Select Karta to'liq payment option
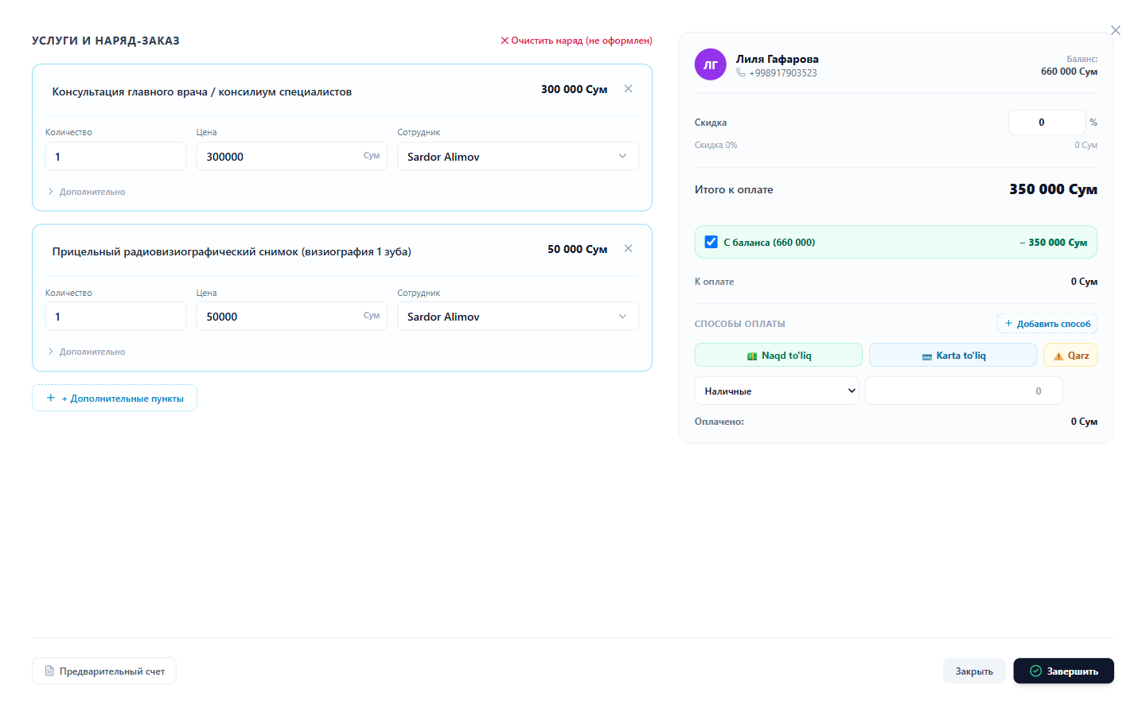1146x716 pixels. click(953, 355)
